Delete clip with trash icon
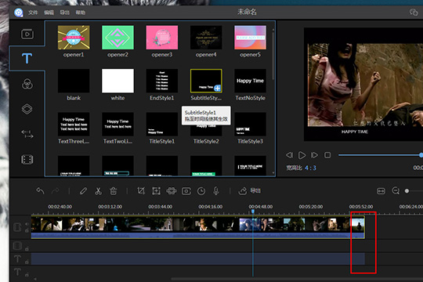 tap(114, 191)
